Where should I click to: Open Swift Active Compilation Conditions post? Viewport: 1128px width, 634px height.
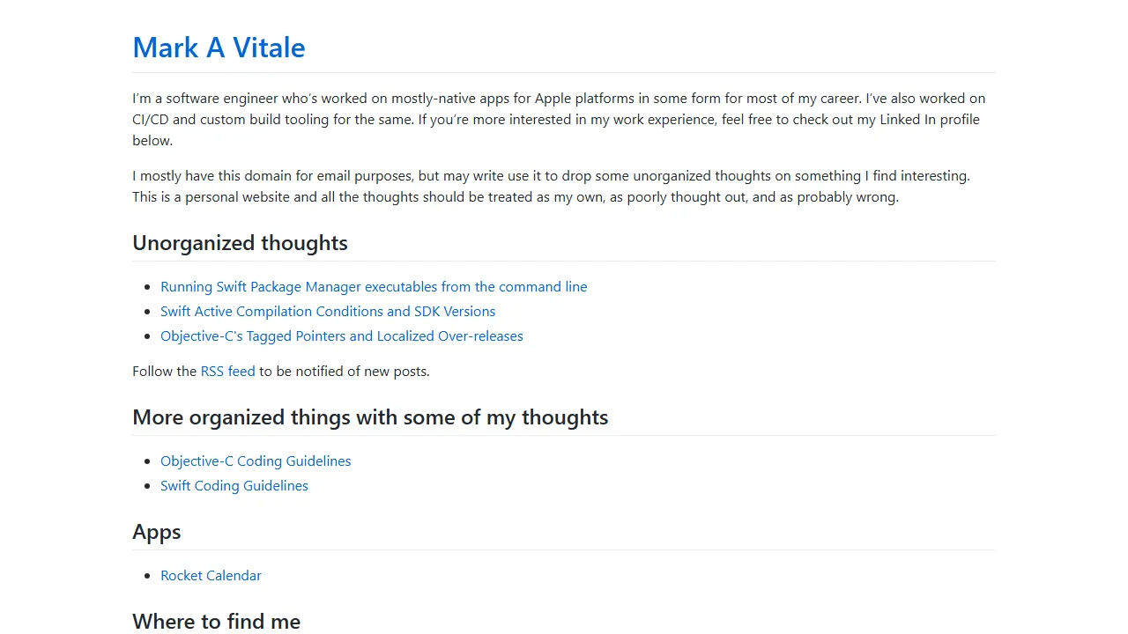click(328, 312)
